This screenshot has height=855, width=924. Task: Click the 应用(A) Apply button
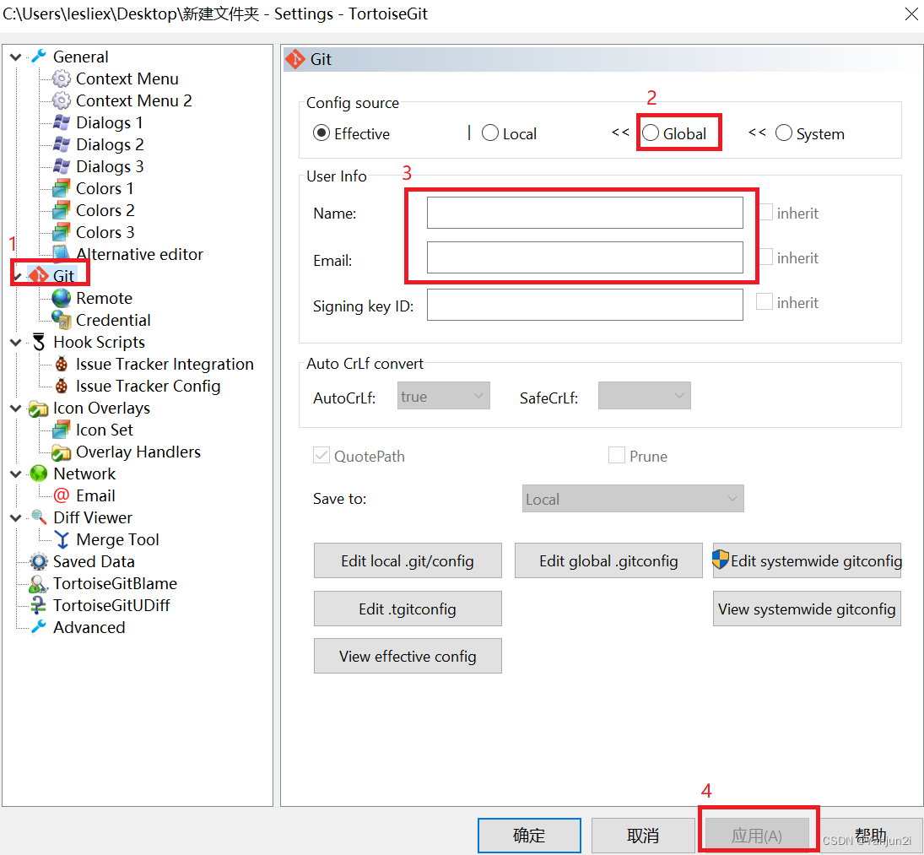pos(757,835)
